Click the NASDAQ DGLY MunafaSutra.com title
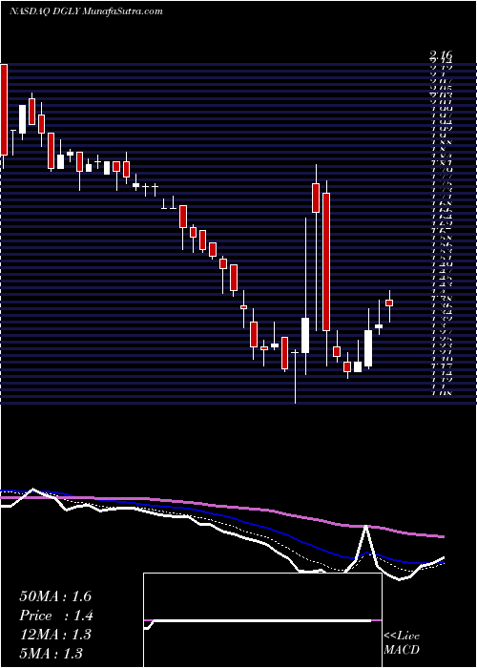The width and height of the screenshot is (477, 668). pyautogui.click(x=86, y=11)
